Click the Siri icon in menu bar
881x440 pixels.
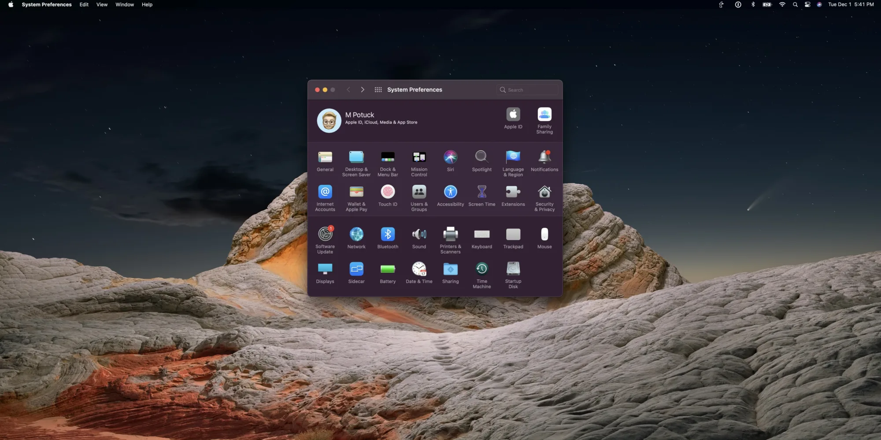(x=819, y=4)
